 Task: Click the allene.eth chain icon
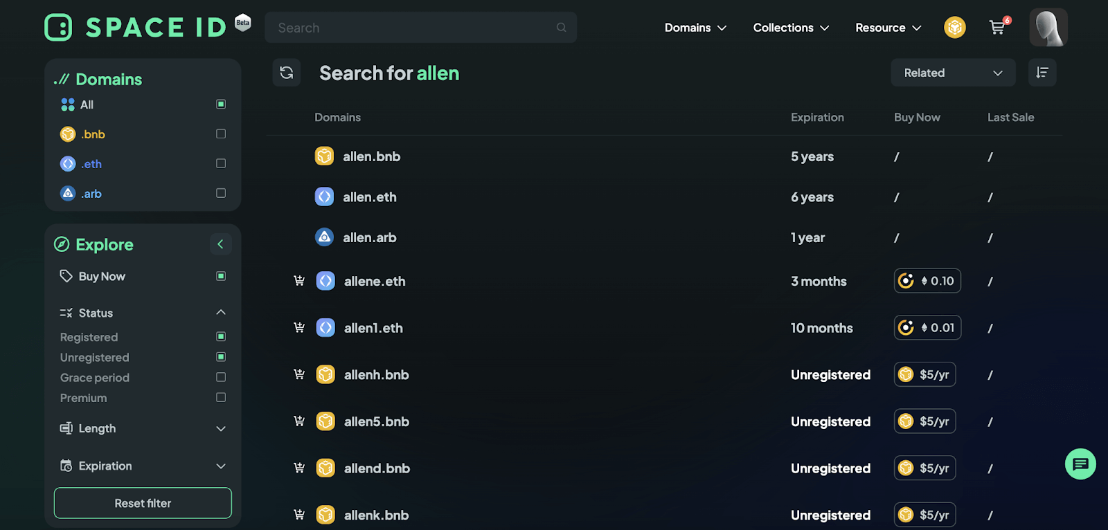(x=325, y=281)
